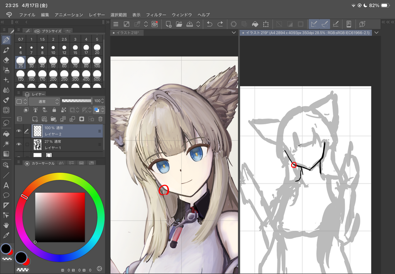Hide レイヤー 2 with its eye icon
The image size is (395, 274).
(x=19, y=131)
